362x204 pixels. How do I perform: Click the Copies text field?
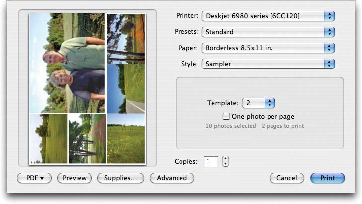[x=211, y=162]
